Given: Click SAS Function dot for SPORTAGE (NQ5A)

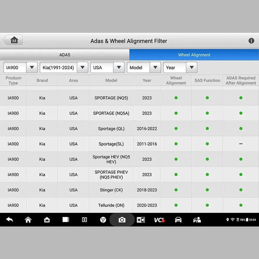Looking at the screenshot, I should coord(207,113).
